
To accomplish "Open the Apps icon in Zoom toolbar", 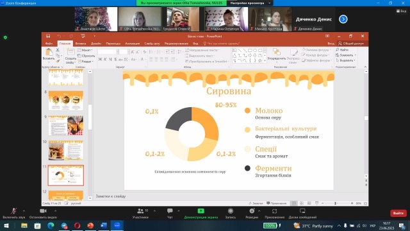I will click(x=274, y=211).
